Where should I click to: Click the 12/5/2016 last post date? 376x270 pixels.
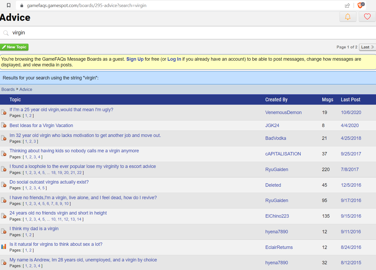pyautogui.click(x=351, y=185)
